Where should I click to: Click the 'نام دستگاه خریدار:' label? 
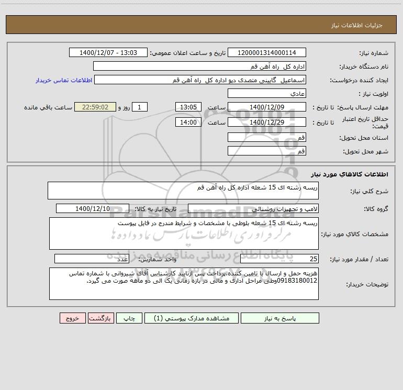click(x=364, y=67)
